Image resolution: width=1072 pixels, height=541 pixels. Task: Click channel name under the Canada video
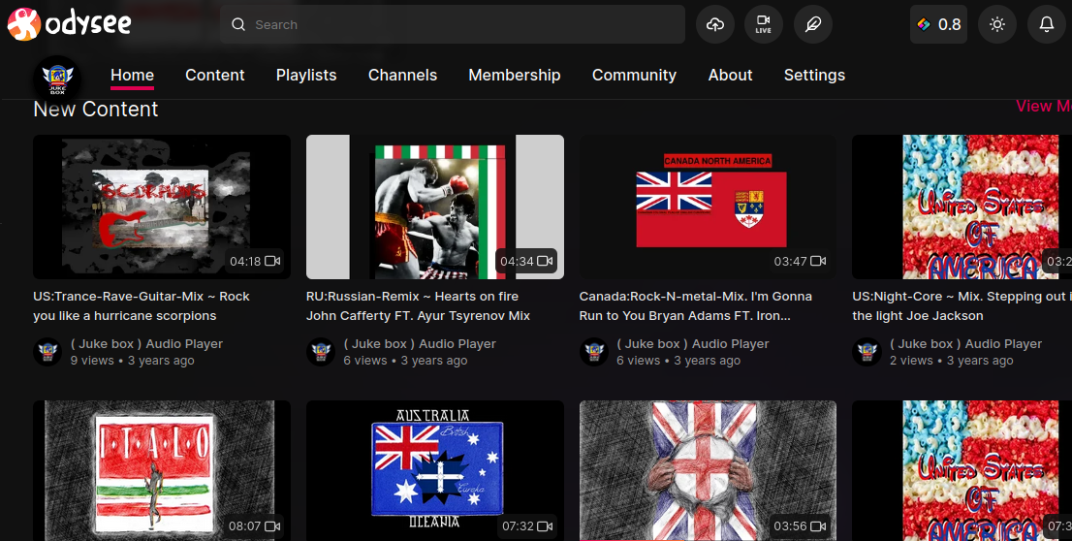click(693, 343)
